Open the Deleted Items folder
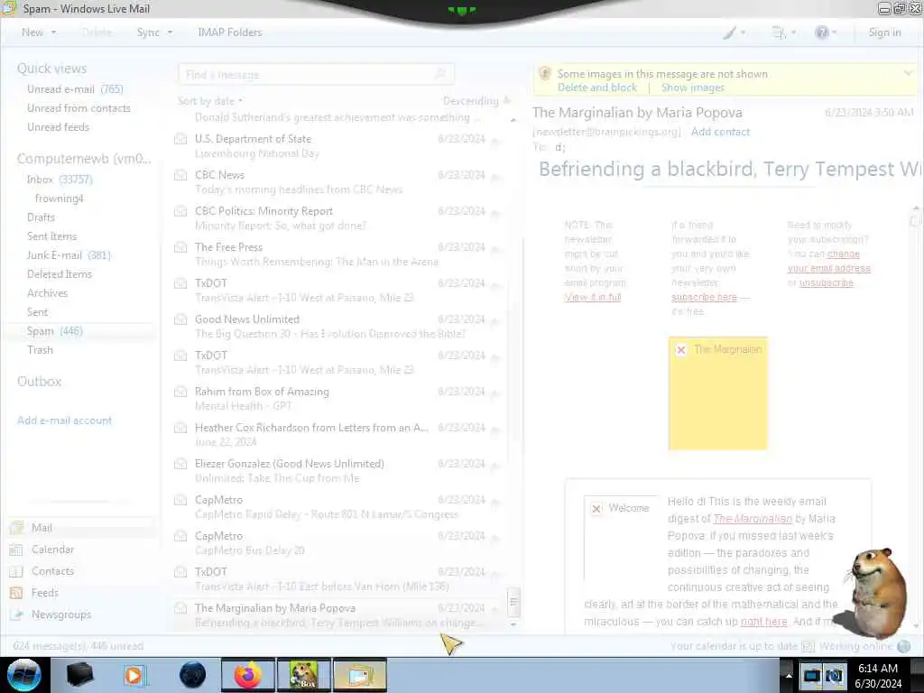Image resolution: width=924 pixels, height=693 pixels. coord(59,274)
